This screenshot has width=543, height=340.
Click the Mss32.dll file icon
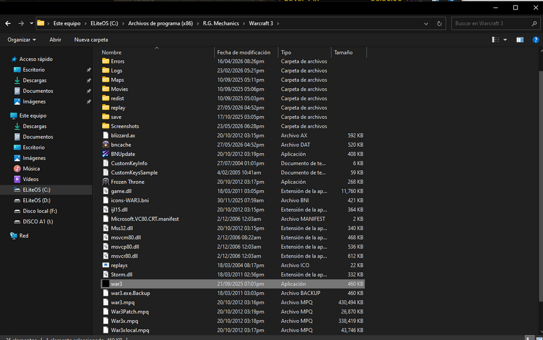point(106,228)
